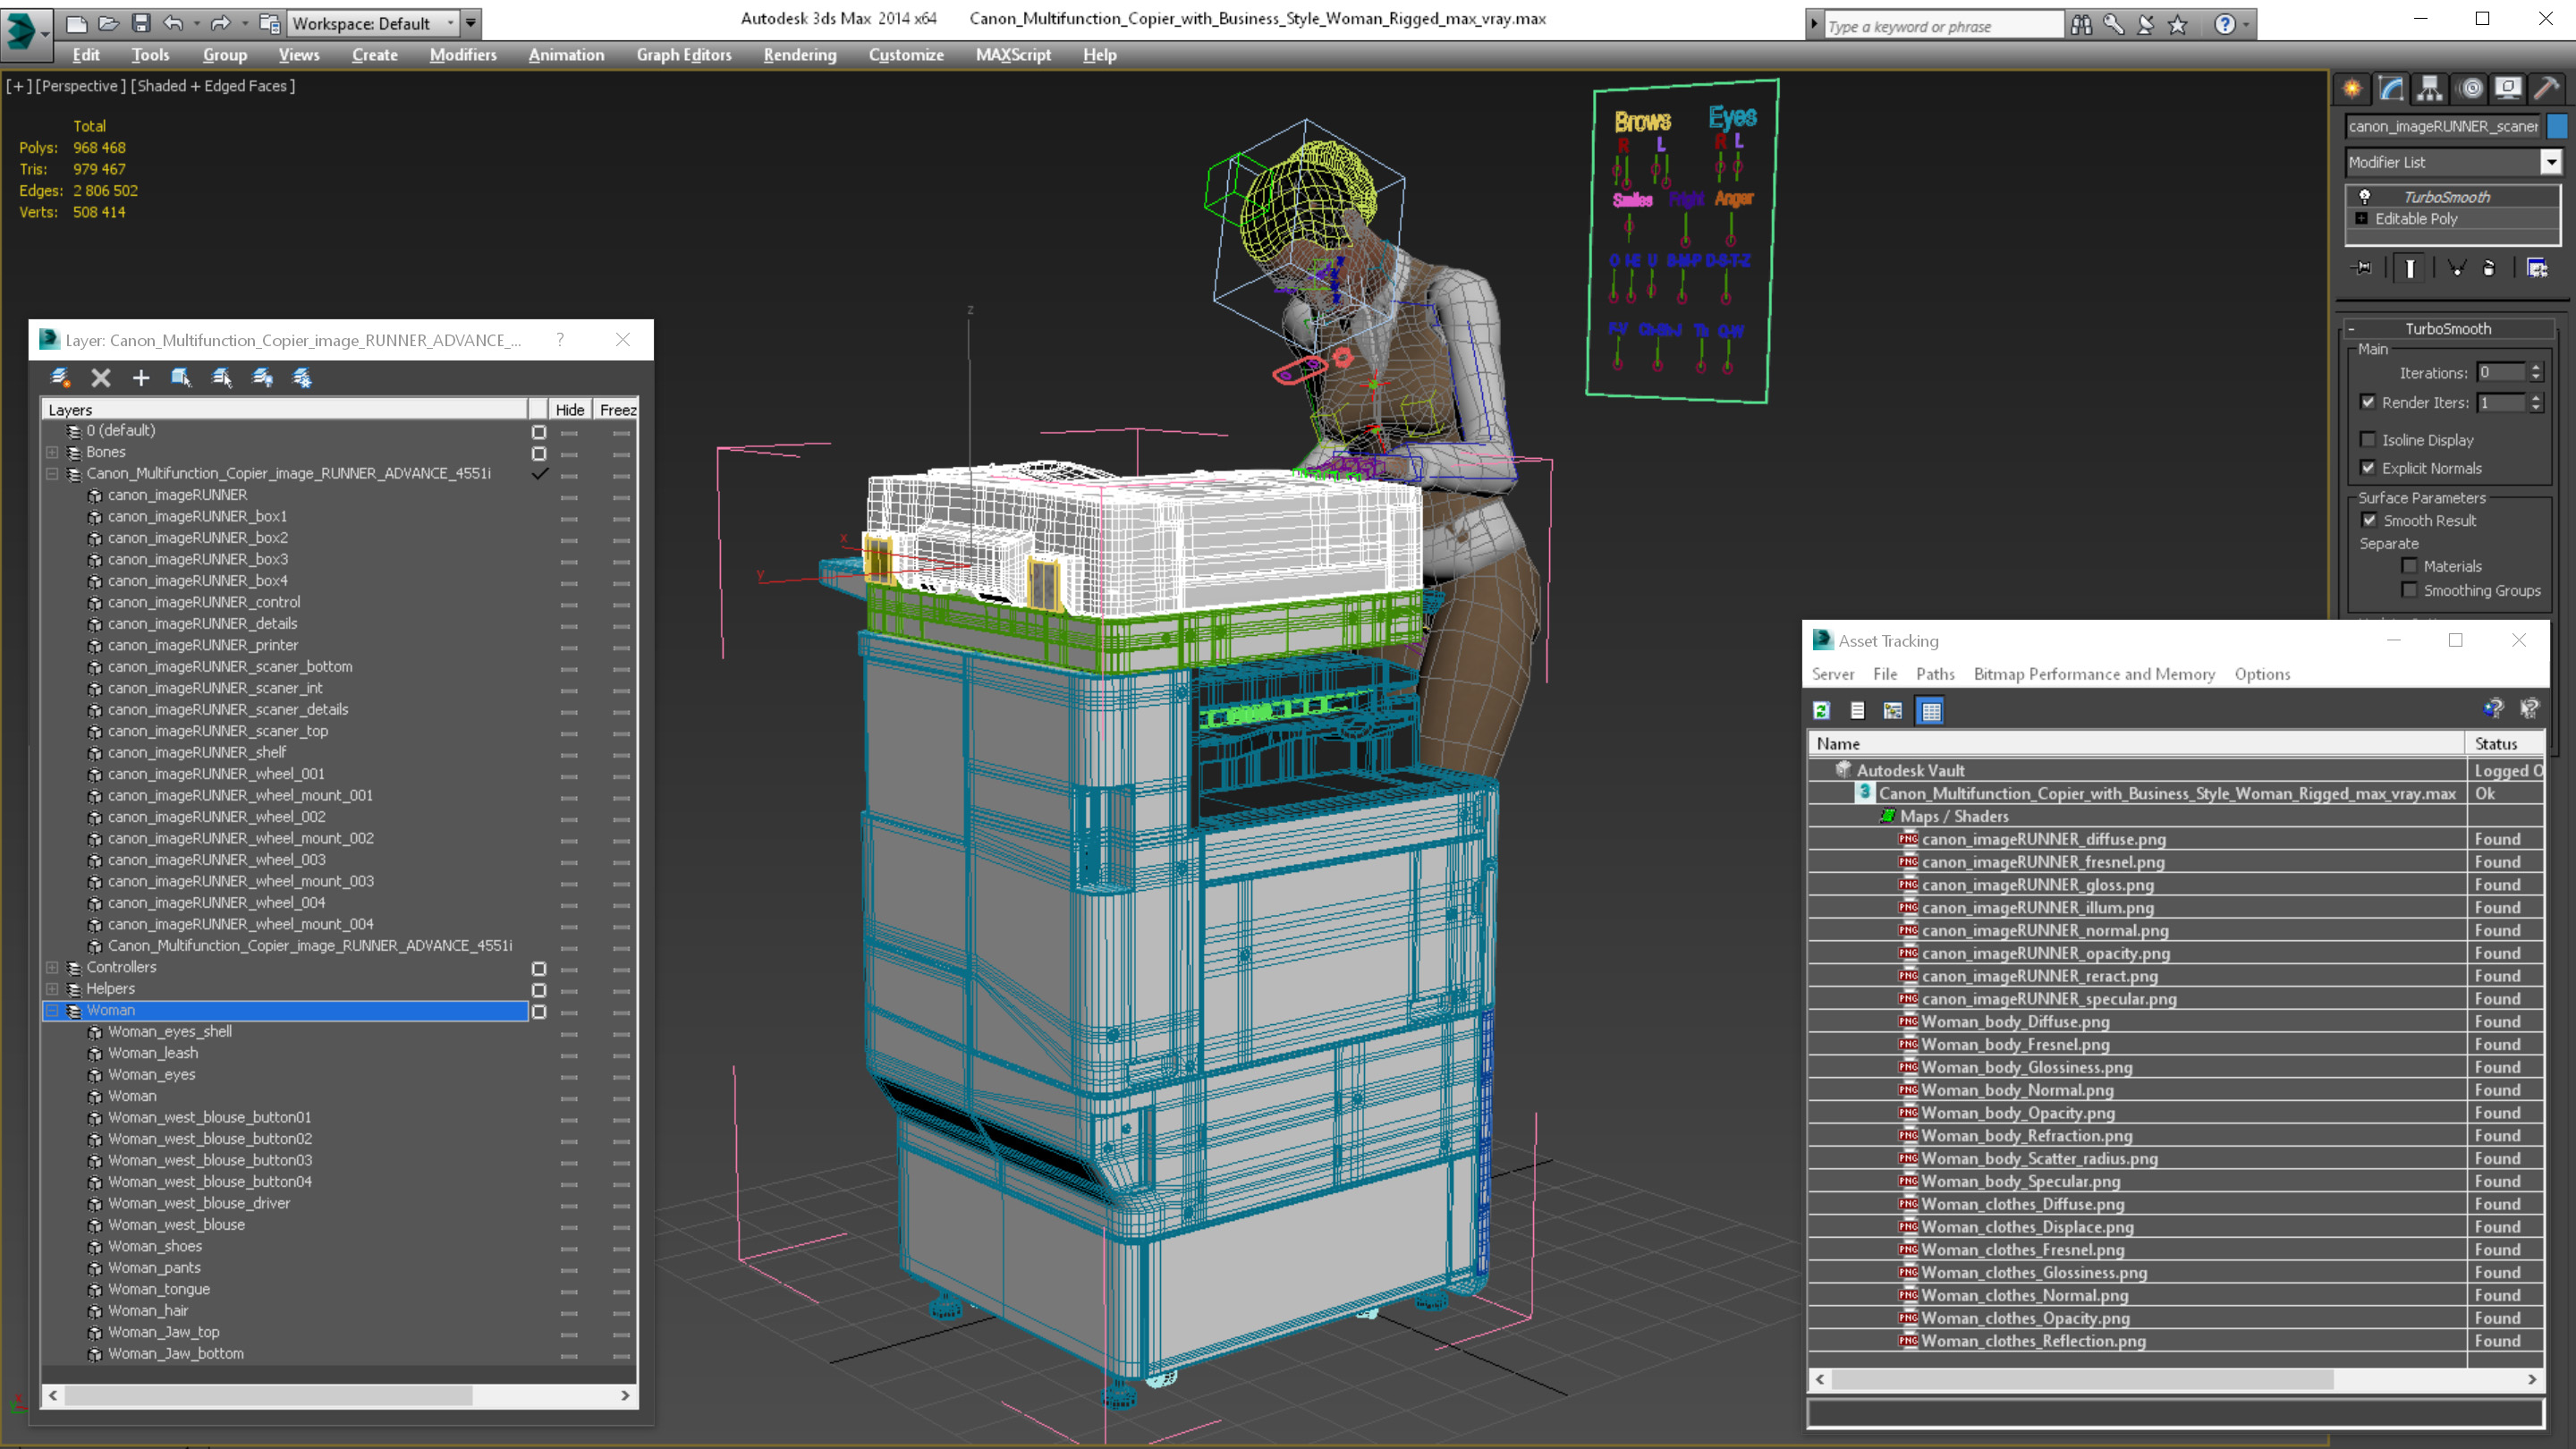Click Delete layer X icon in Layer dialog

(x=101, y=377)
